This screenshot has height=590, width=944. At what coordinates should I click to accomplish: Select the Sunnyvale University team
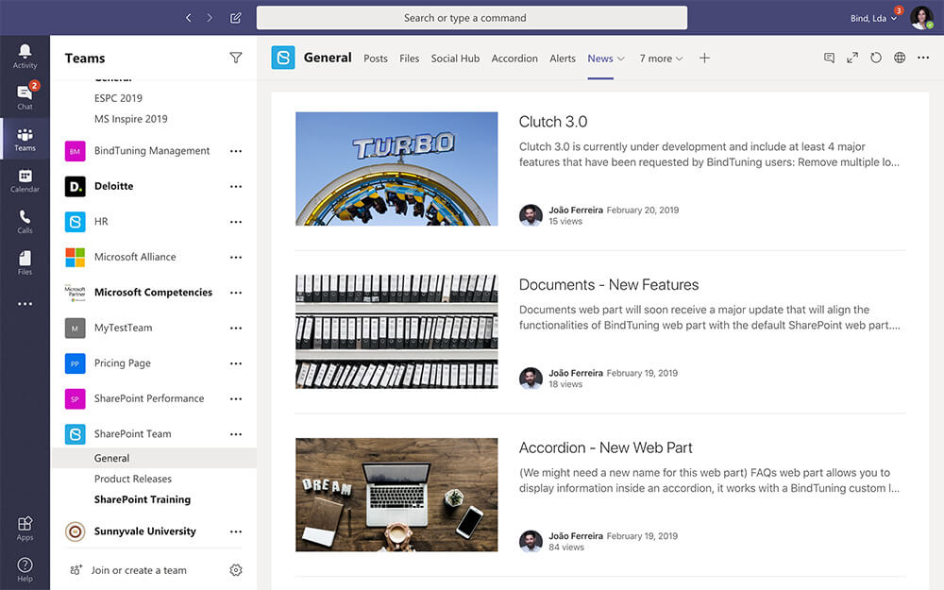[x=145, y=531]
